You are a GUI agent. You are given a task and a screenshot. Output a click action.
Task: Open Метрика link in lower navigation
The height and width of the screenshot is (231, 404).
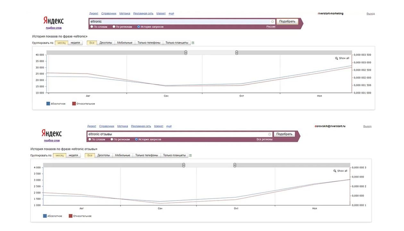tap(122, 126)
